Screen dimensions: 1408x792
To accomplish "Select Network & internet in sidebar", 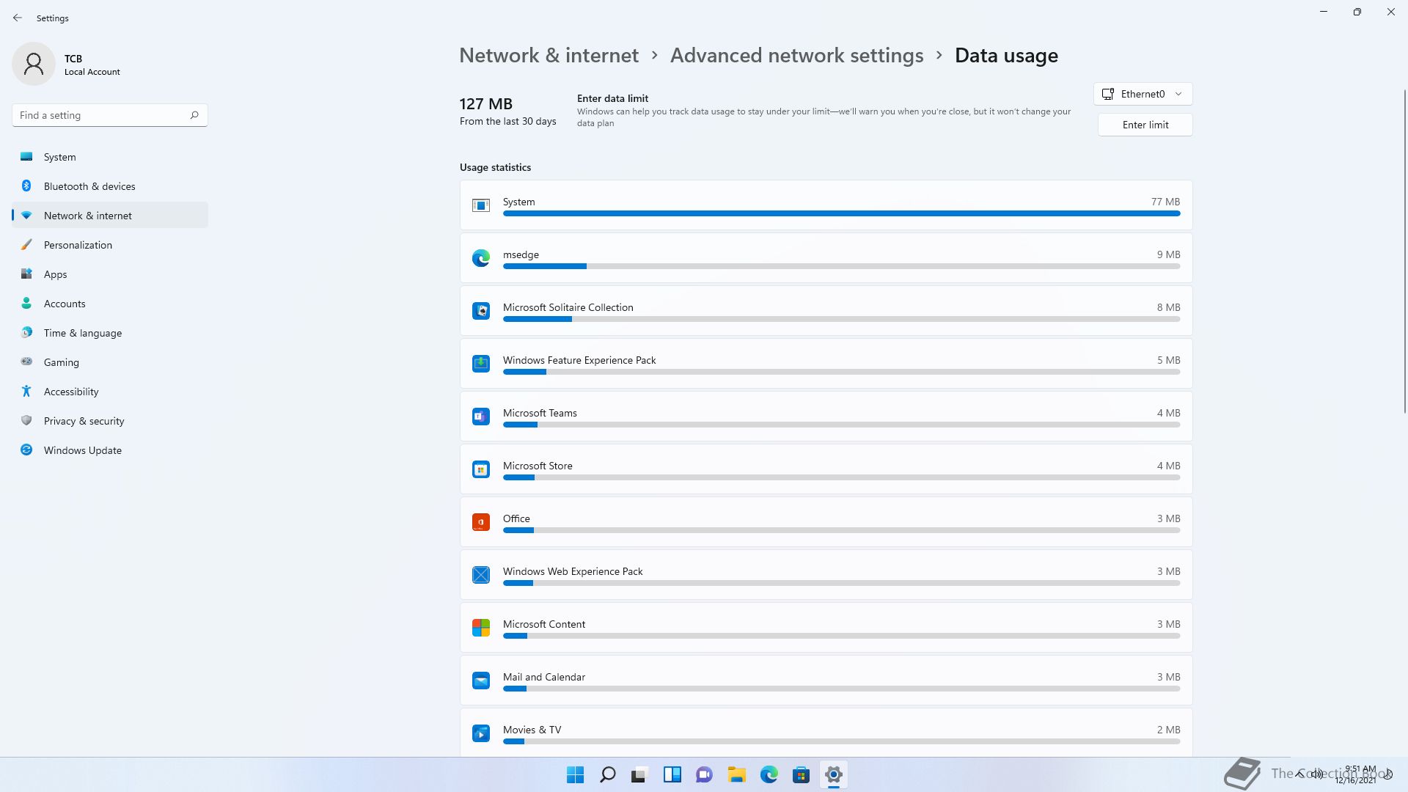I will pyautogui.click(x=110, y=215).
